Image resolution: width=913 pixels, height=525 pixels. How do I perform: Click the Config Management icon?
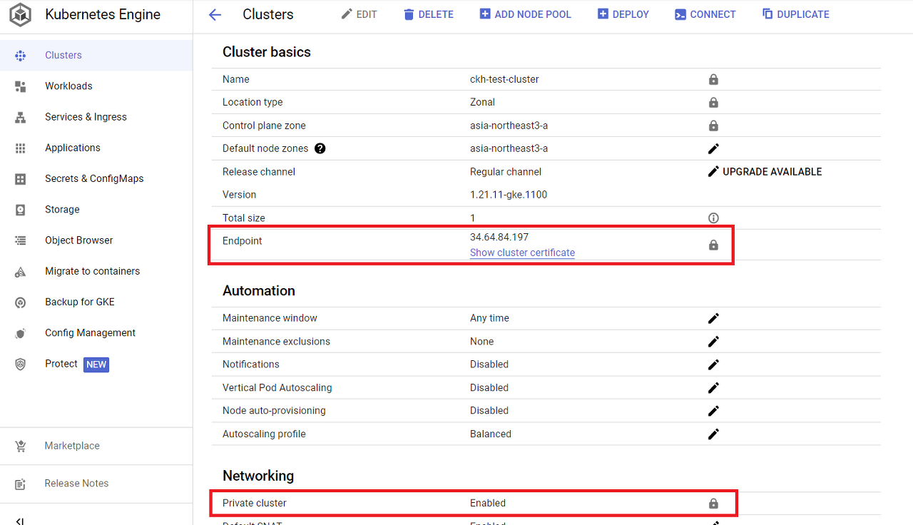point(21,333)
